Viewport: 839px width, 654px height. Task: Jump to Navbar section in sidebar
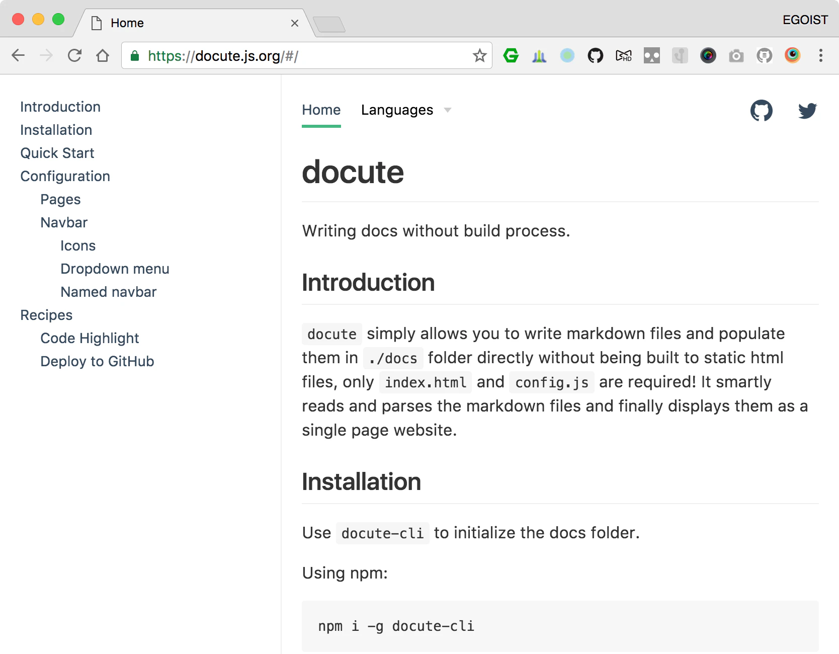coord(64,222)
